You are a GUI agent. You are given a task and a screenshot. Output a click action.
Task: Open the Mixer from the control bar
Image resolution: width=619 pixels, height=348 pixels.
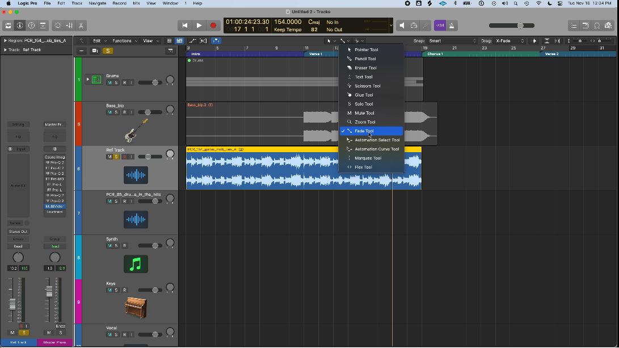[x=70, y=26]
